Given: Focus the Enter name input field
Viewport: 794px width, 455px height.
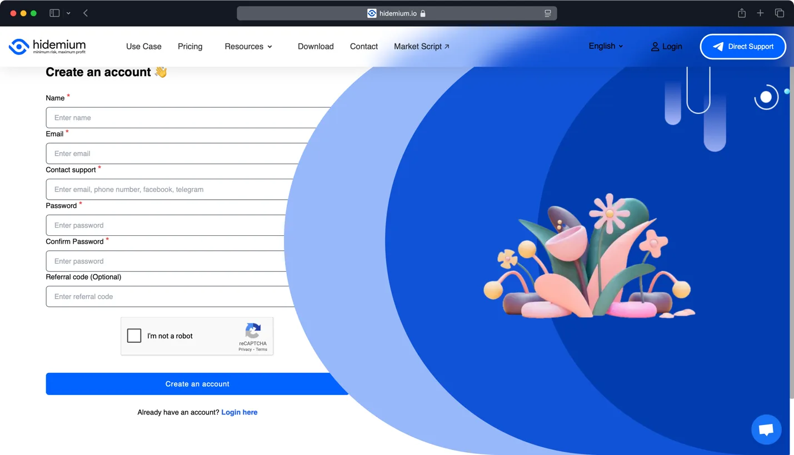Looking at the screenshot, I should tap(189, 118).
